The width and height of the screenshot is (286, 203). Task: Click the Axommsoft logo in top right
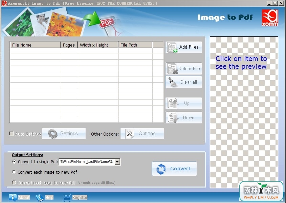tap(270, 18)
